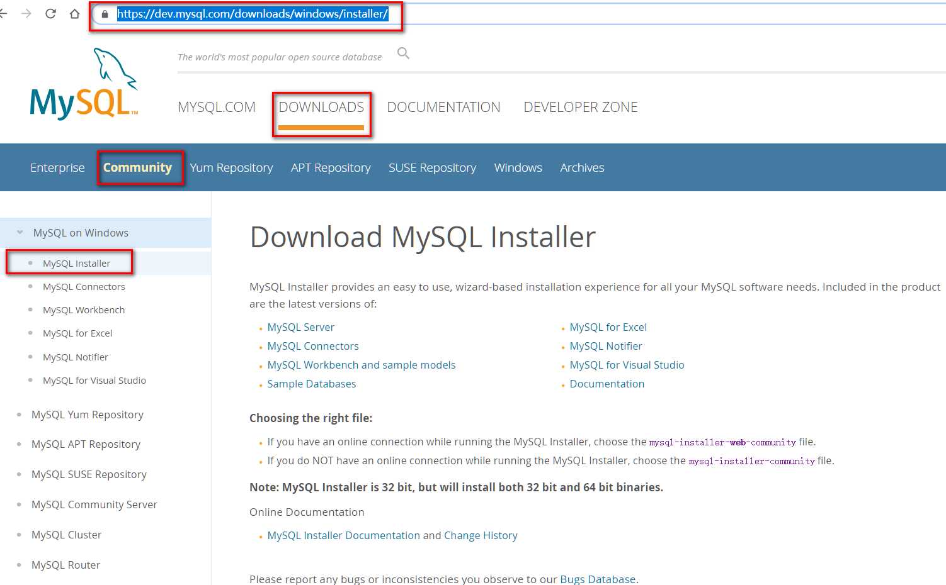
Task: Click mysql-installer-web-community file name text
Action: pyautogui.click(x=722, y=442)
